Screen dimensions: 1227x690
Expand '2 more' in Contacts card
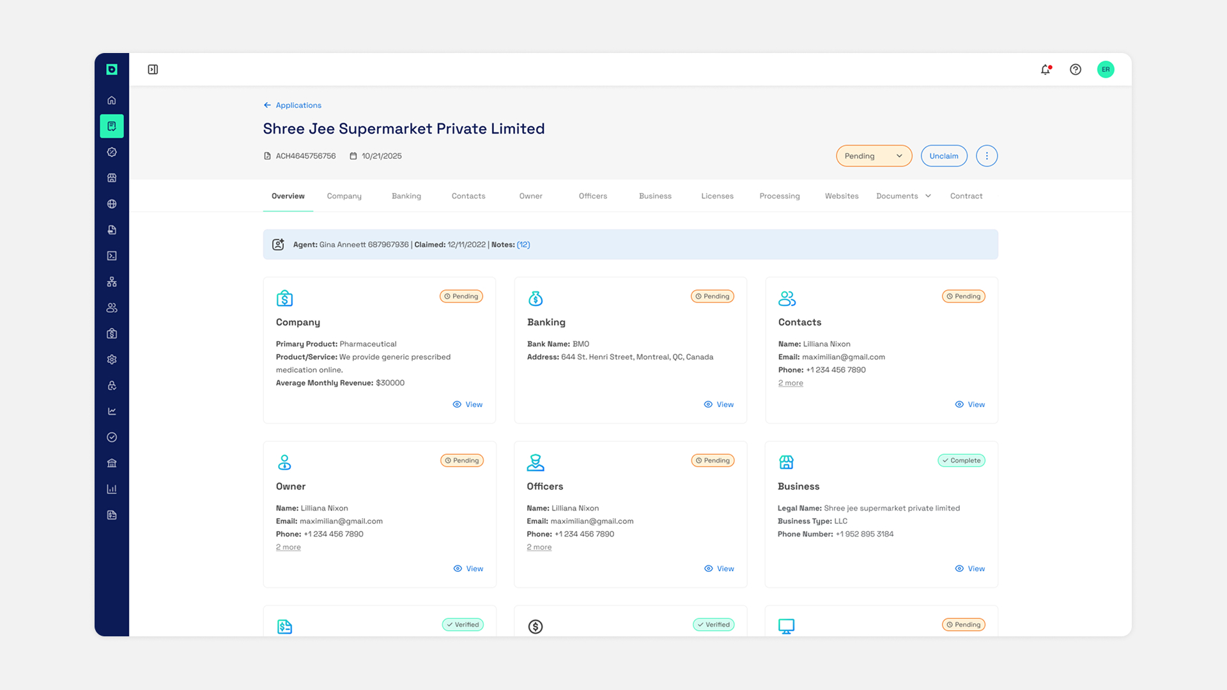pos(791,383)
